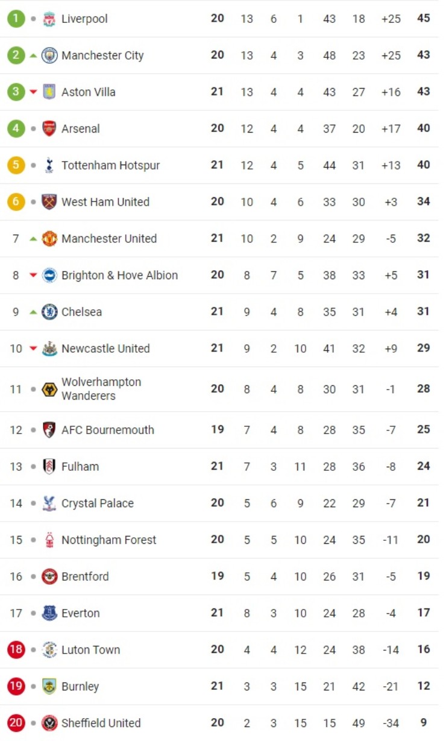The height and width of the screenshot is (741, 446).
Task: Click Aston Villa's red down arrow
Action: pyautogui.click(x=33, y=92)
